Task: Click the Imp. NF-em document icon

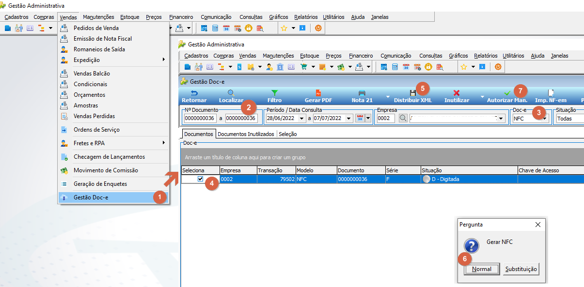Action: click(x=551, y=93)
